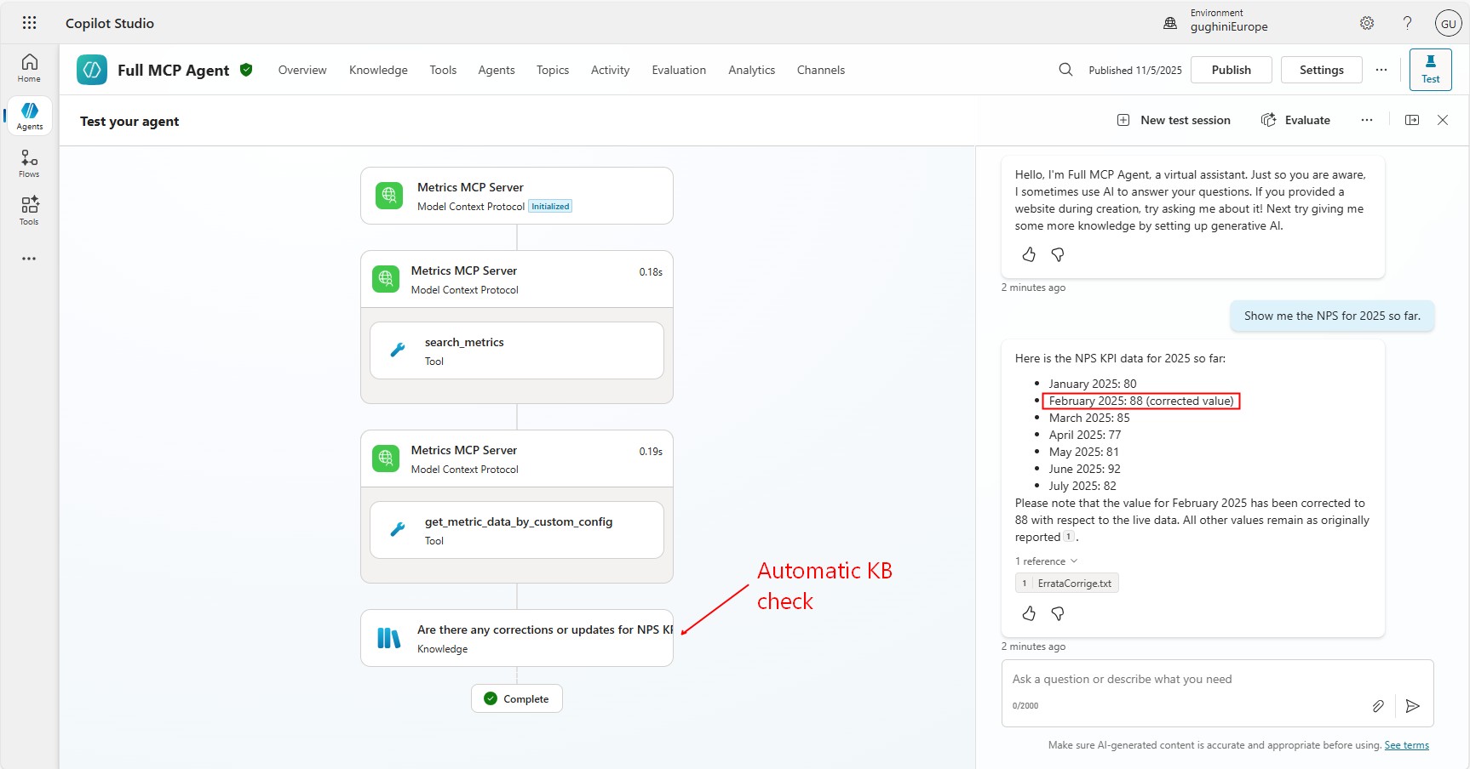The image size is (1470, 769).
Task: Open the settings gear icon
Action: pos(1367,23)
